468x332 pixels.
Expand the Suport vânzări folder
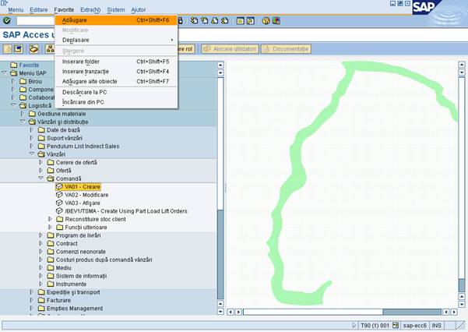32,138
